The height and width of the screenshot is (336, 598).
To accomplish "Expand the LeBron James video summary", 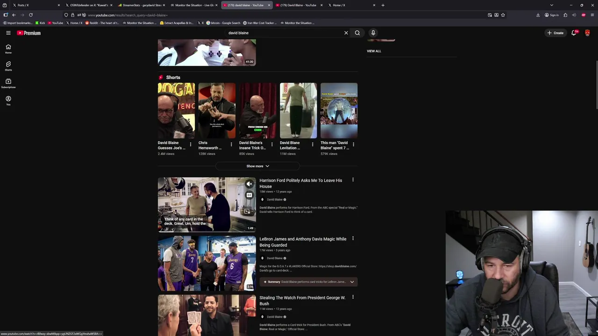I will coord(352,282).
